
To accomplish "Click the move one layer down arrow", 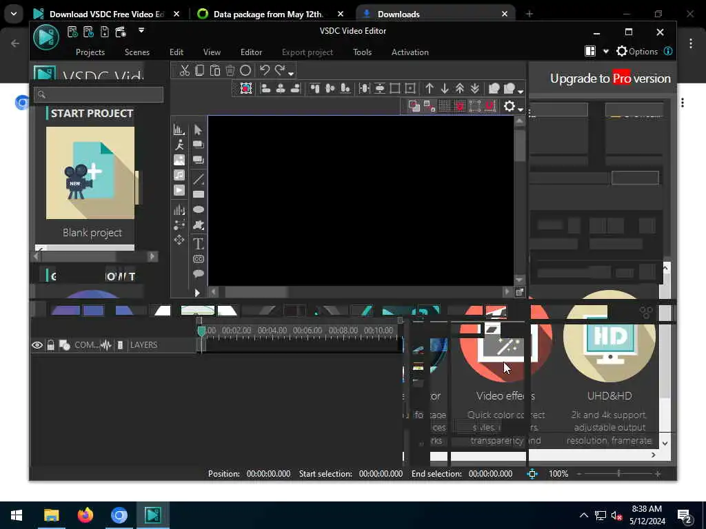I will pos(445,88).
